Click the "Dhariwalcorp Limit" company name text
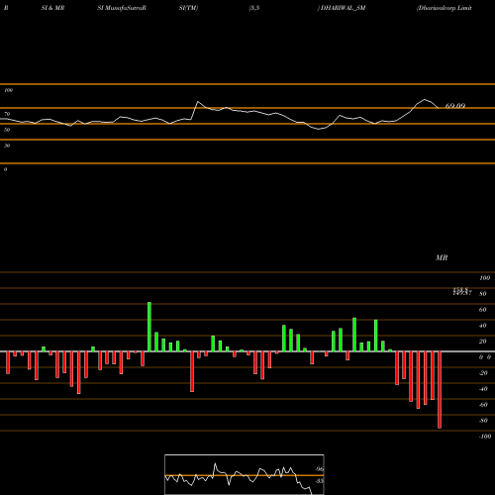The width and height of the screenshot is (495, 495). click(x=445, y=8)
